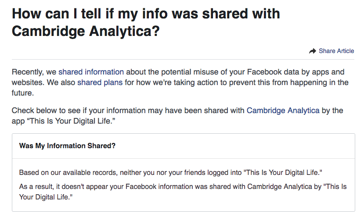This screenshot has height=217, width=364.
Task: Click "Cambridge Analytica?" in the page title
Action: pyautogui.click(x=86, y=32)
